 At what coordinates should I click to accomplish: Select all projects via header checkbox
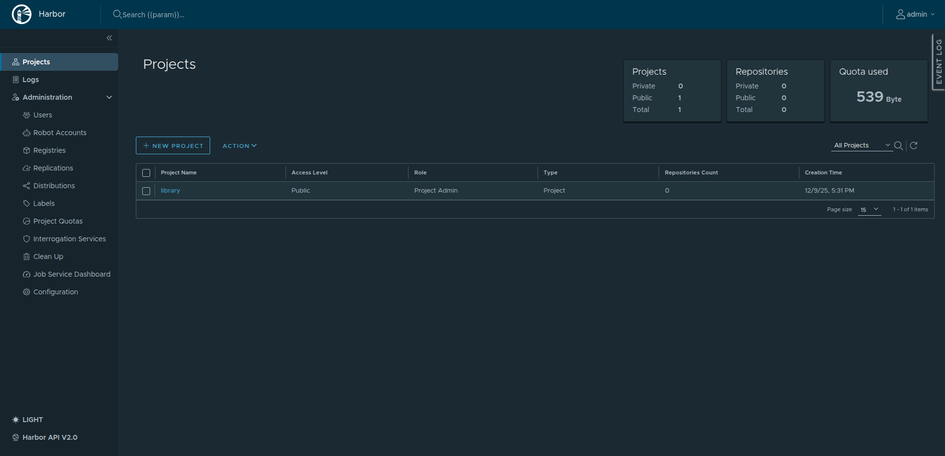pyautogui.click(x=146, y=173)
